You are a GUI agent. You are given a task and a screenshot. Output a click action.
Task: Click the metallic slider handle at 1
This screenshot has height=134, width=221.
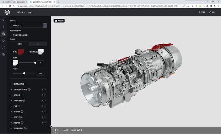(35, 63)
